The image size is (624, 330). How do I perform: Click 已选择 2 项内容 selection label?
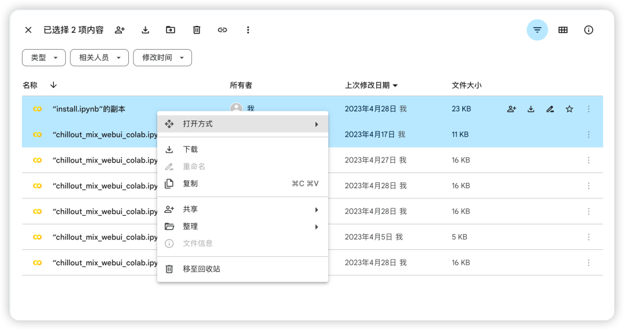pos(73,30)
